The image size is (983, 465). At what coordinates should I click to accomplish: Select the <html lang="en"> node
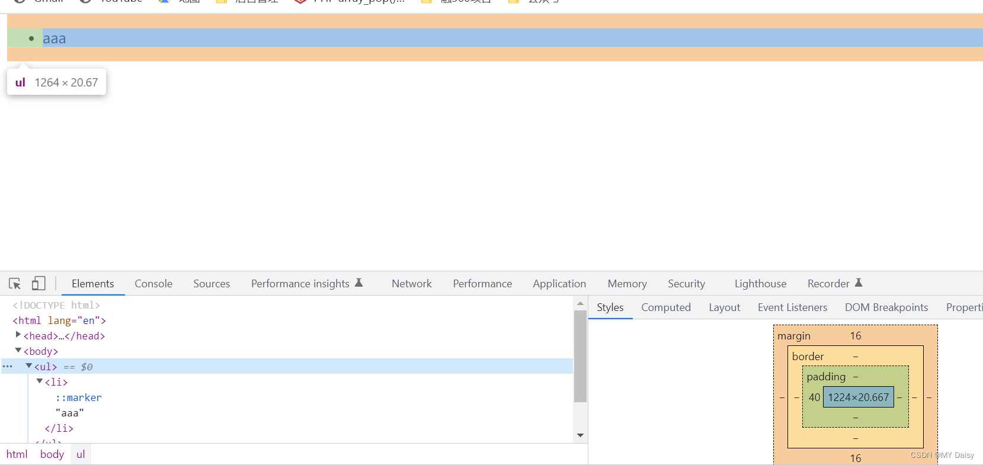point(59,320)
